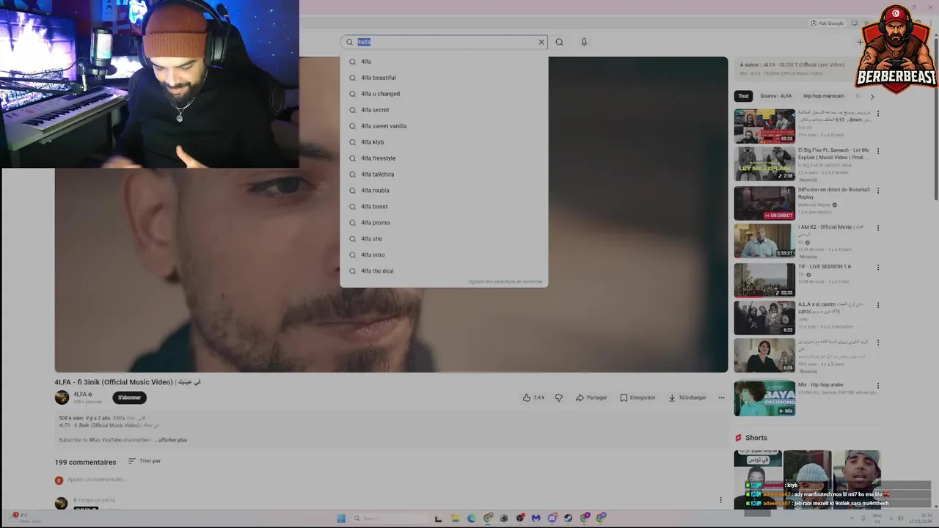939x528 pixels.
Task: Click the Télécharger download button
Action: pos(687,397)
